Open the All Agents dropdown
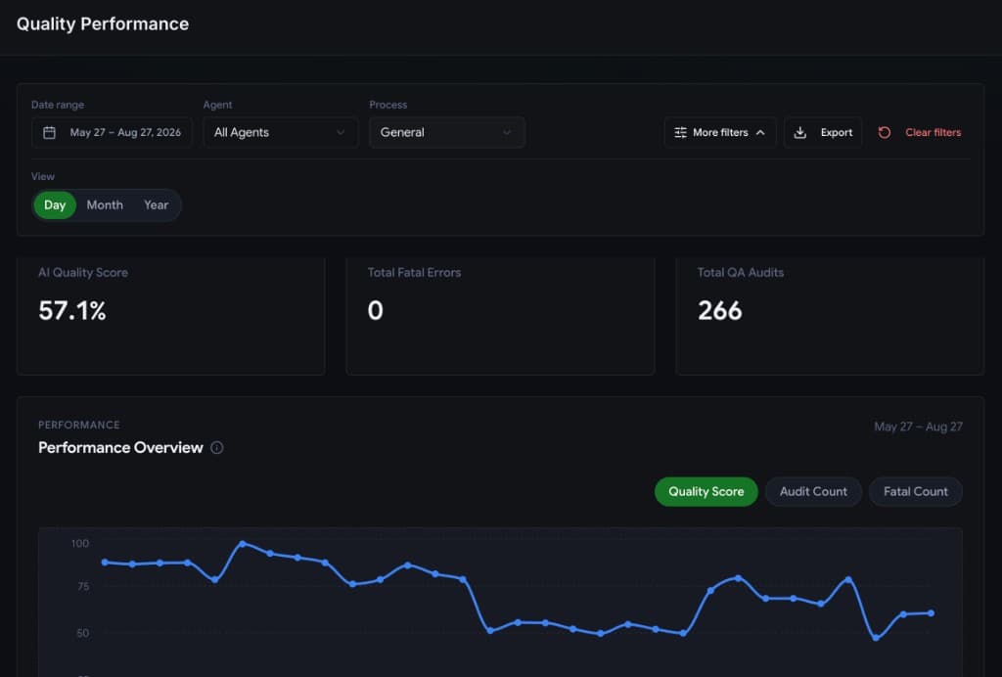 (x=281, y=132)
